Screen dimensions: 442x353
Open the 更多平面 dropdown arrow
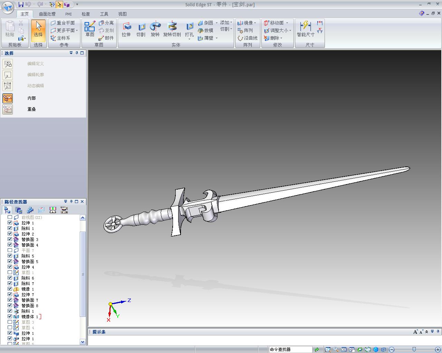coord(77,30)
